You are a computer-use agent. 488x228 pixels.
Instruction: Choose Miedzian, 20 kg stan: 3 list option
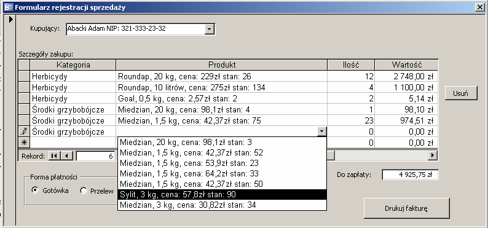tap(222, 142)
